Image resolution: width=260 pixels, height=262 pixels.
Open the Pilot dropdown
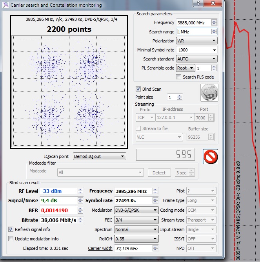pyautogui.click(x=201, y=191)
